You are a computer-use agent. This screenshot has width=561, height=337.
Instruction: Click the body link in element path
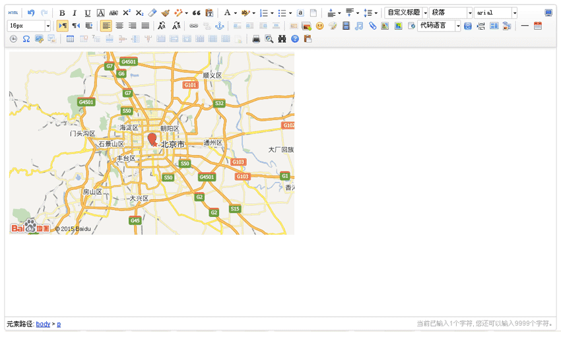(x=43, y=324)
